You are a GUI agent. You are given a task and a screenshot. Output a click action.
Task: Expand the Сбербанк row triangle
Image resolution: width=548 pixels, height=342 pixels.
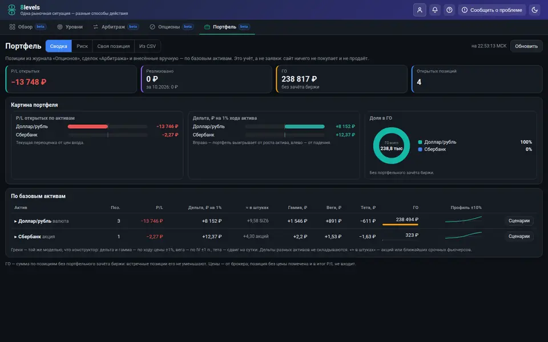click(15, 237)
